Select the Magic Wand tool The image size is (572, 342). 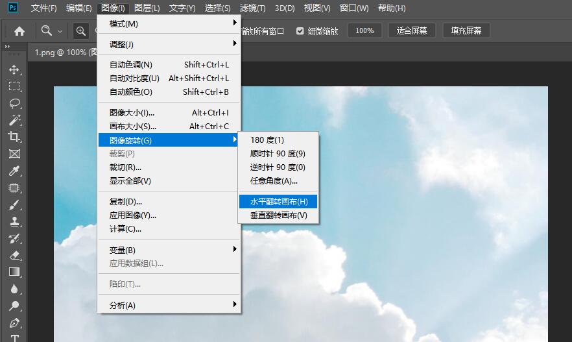14,120
